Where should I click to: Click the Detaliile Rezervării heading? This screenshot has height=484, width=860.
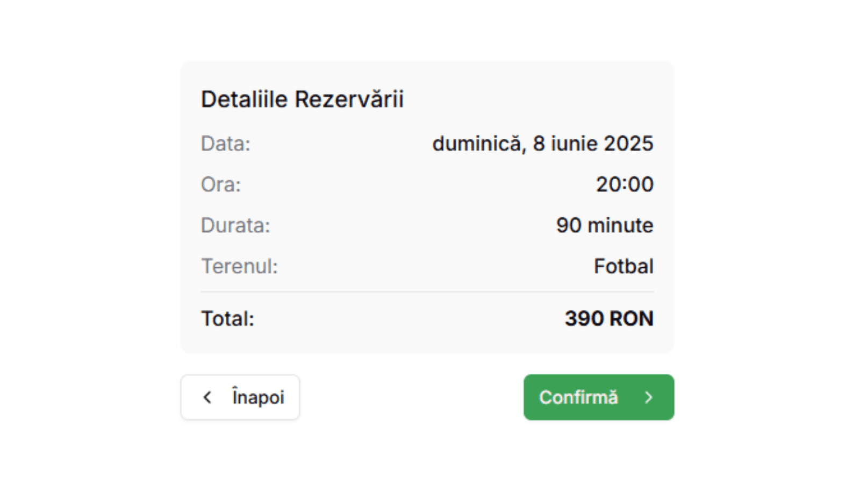pos(303,99)
